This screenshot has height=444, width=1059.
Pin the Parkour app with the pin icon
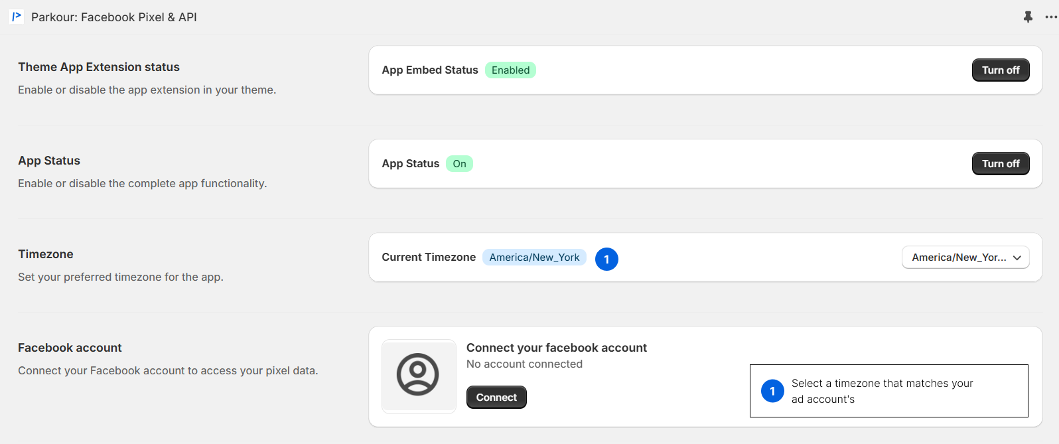click(1028, 17)
